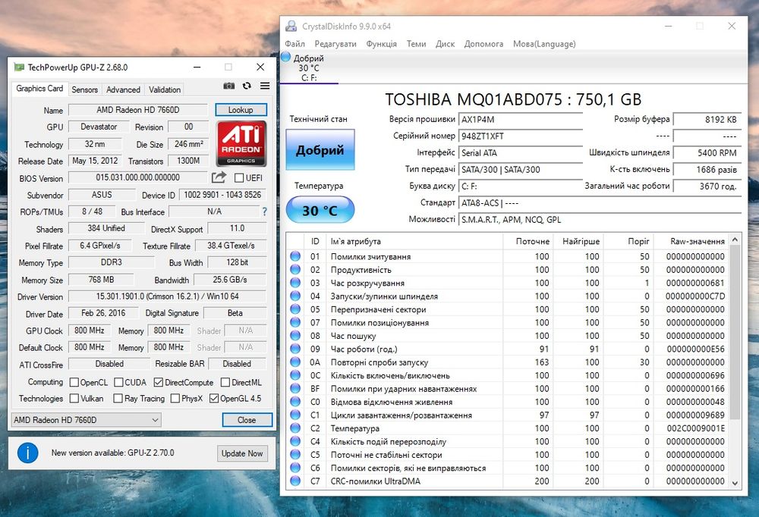The height and width of the screenshot is (517, 759).
Task: Toggle the UEFI checkbox
Action: point(238,178)
